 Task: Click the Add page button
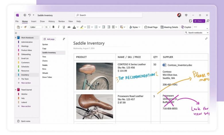click(x=49, y=39)
